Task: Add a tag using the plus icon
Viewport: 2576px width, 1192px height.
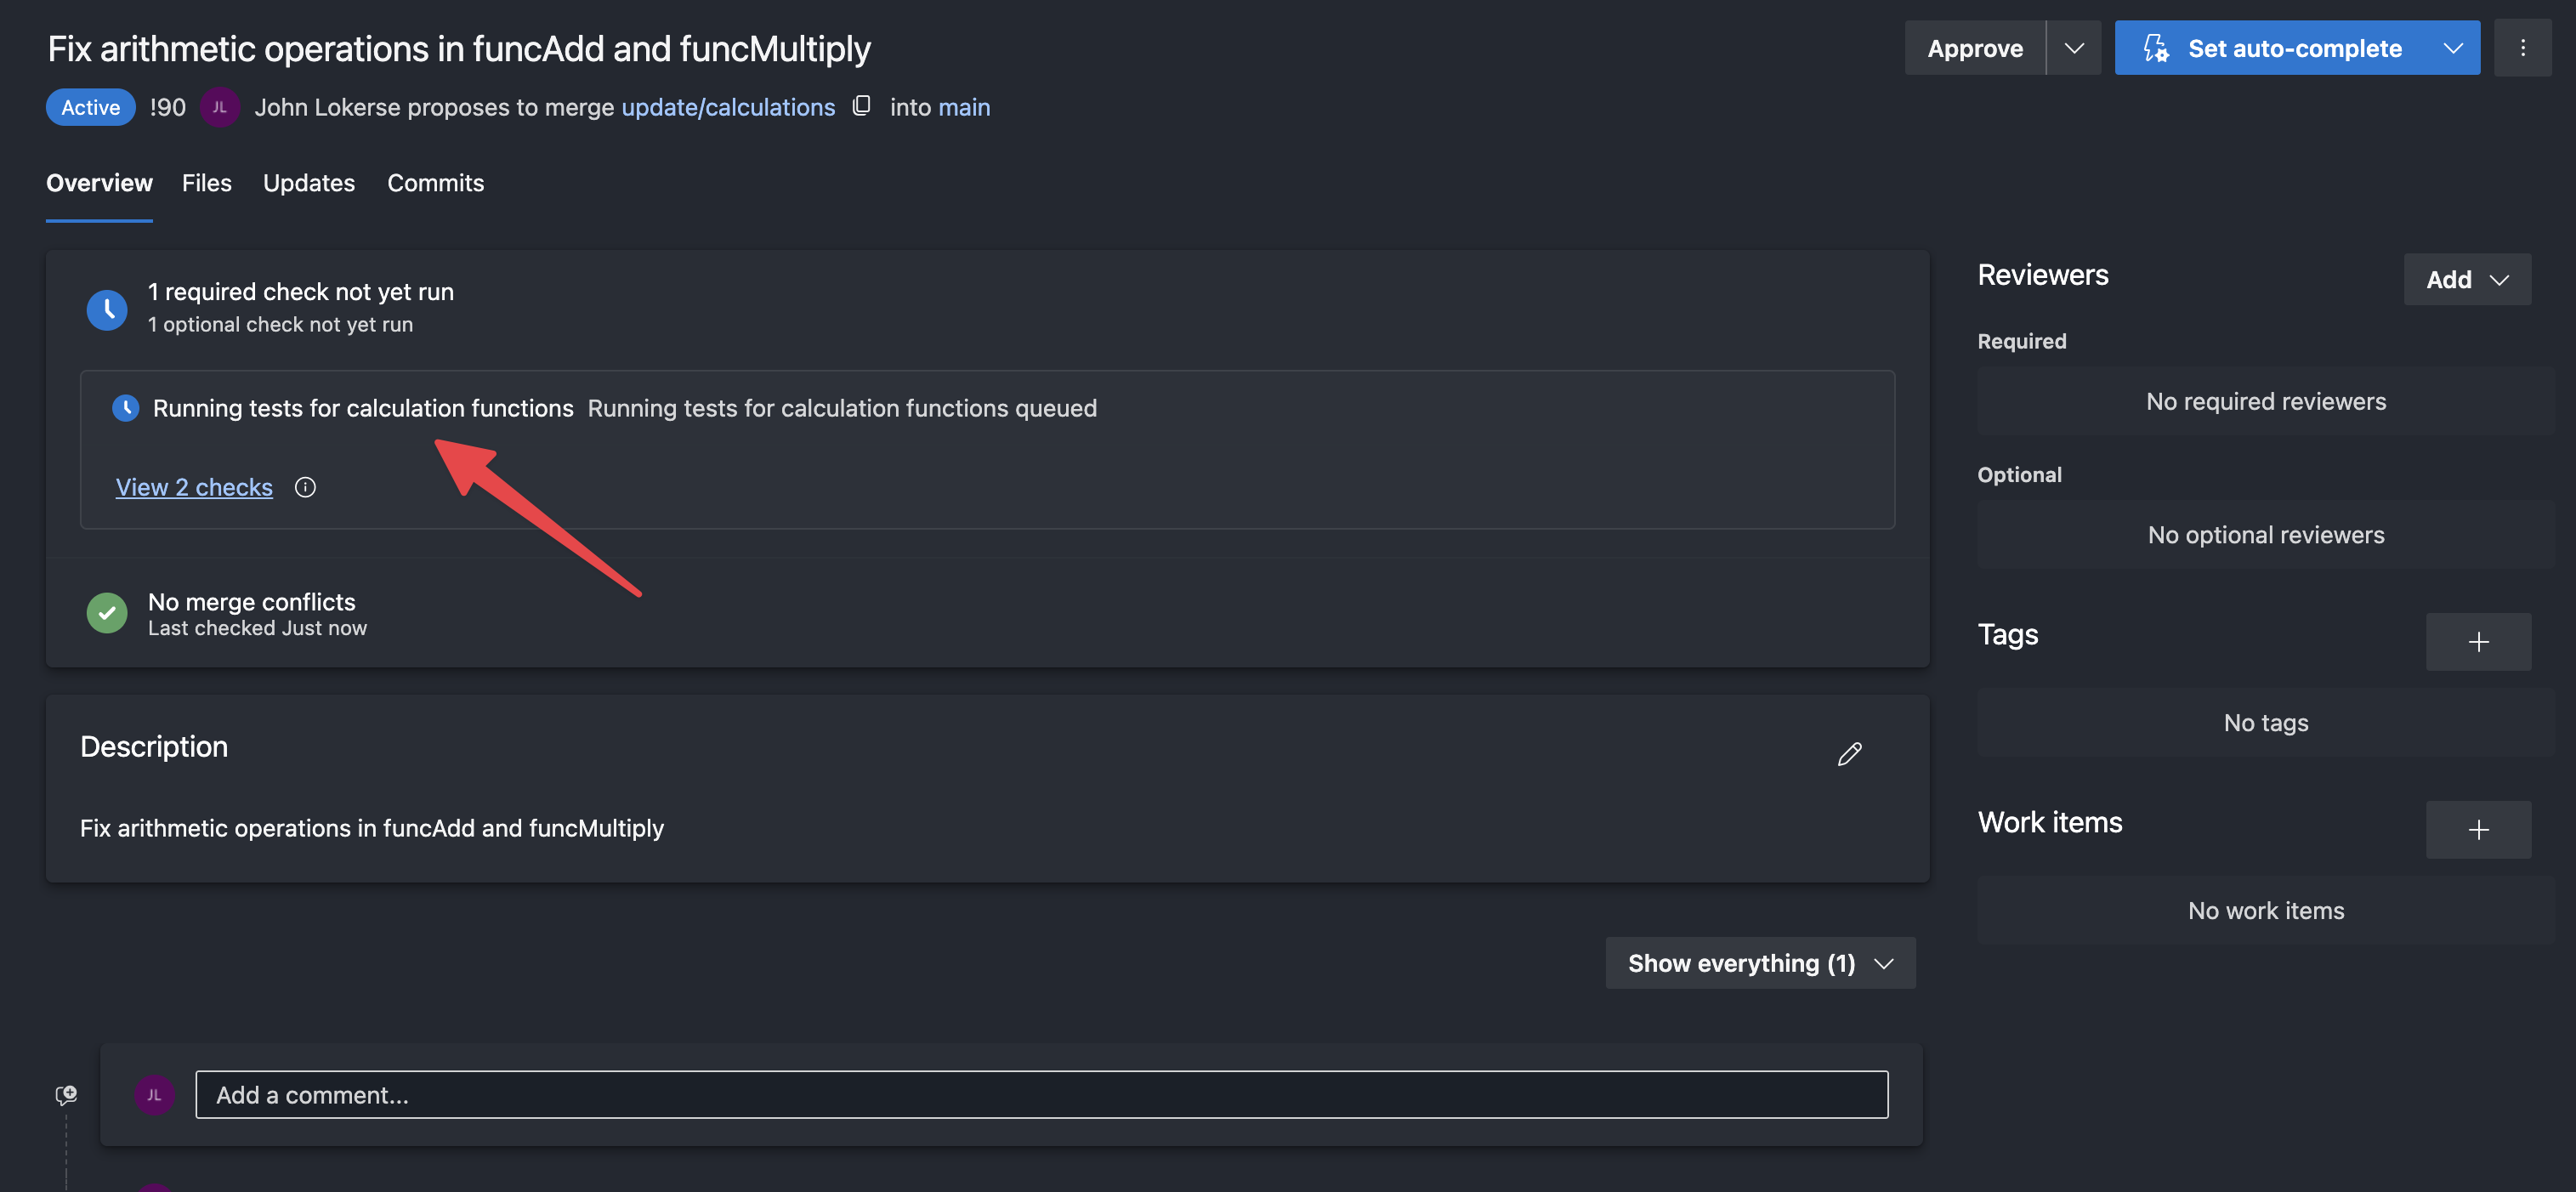Action: pyautogui.click(x=2477, y=642)
